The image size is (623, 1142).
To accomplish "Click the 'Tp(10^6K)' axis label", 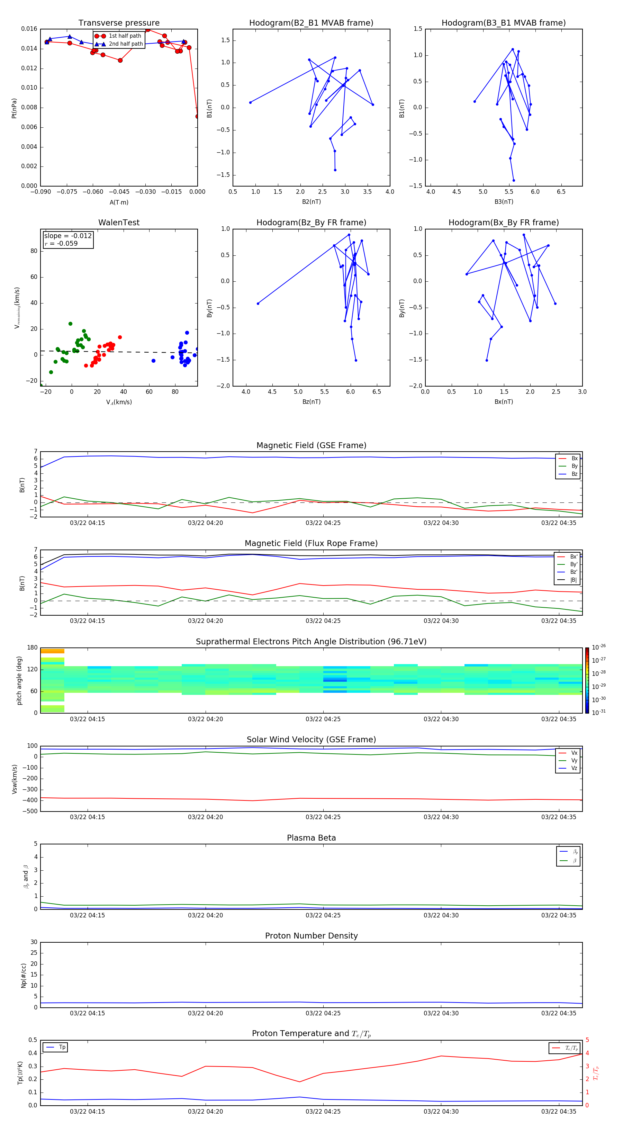I will [x=20, y=1073].
